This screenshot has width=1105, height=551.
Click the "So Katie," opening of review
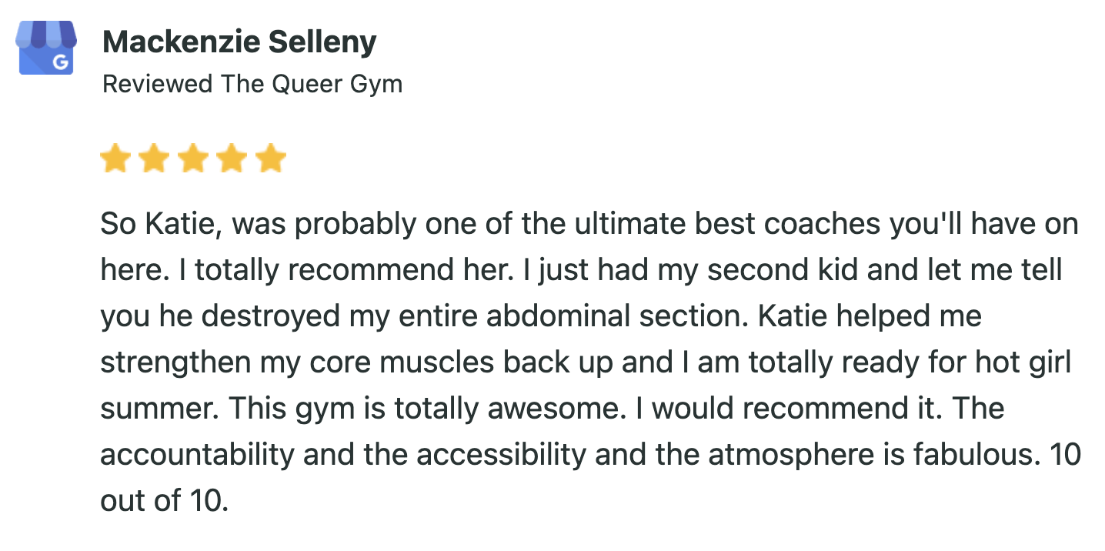(161, 225)
